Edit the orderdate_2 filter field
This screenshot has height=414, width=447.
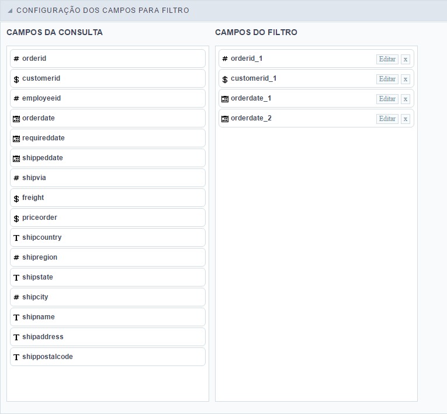387,119
